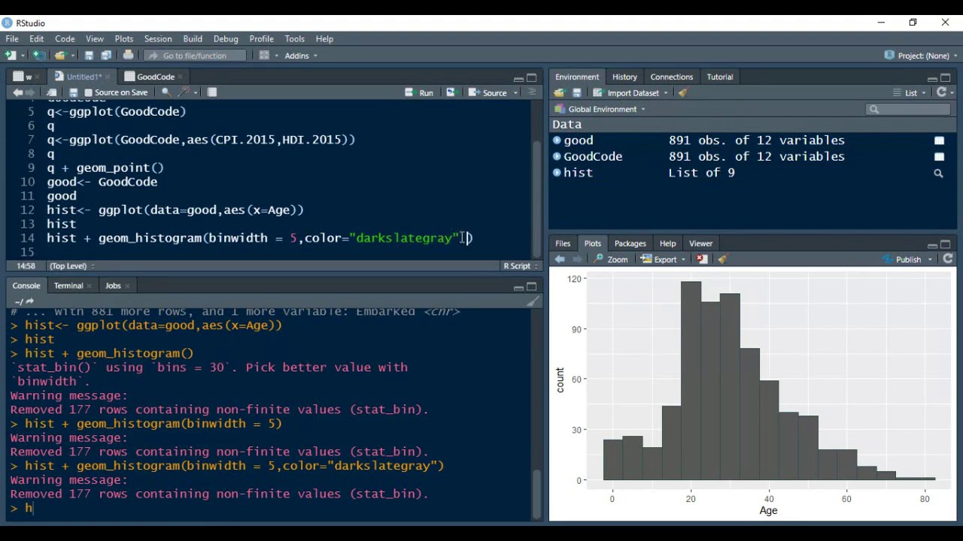Viewport: 963px width, 541px height.
Task: Click the workspace panes grid icon
Action: (264, 56)
